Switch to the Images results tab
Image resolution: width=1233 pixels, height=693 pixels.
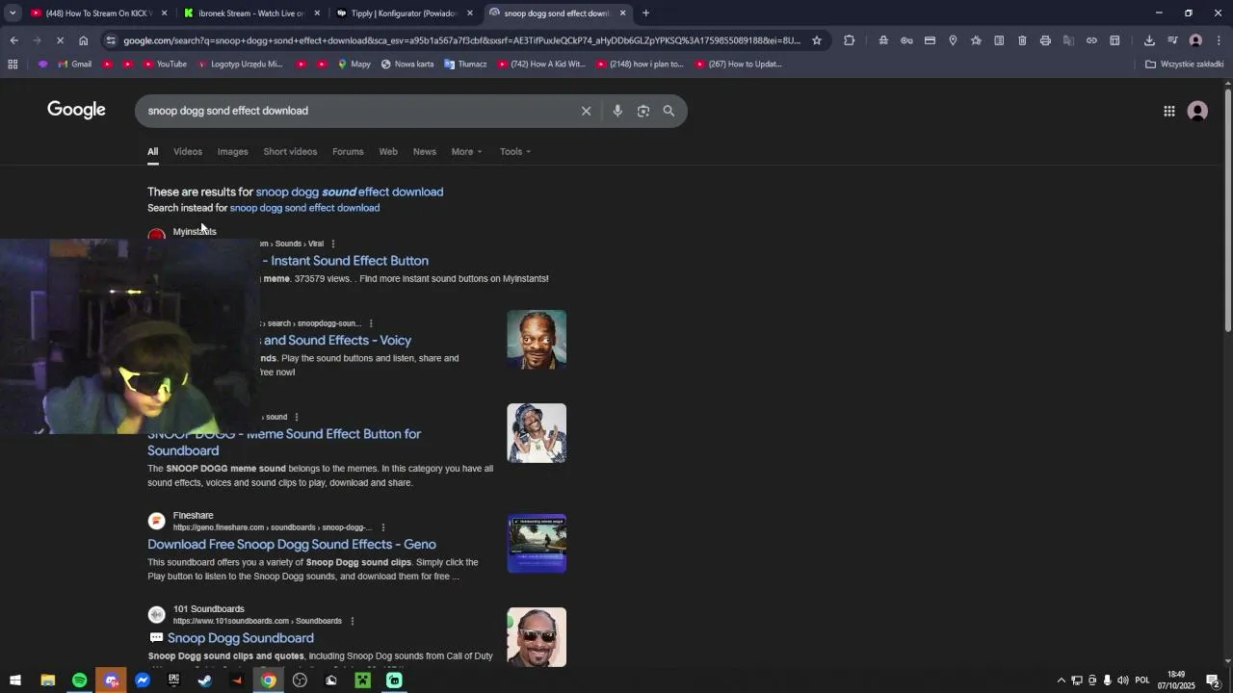coord(232,152)
